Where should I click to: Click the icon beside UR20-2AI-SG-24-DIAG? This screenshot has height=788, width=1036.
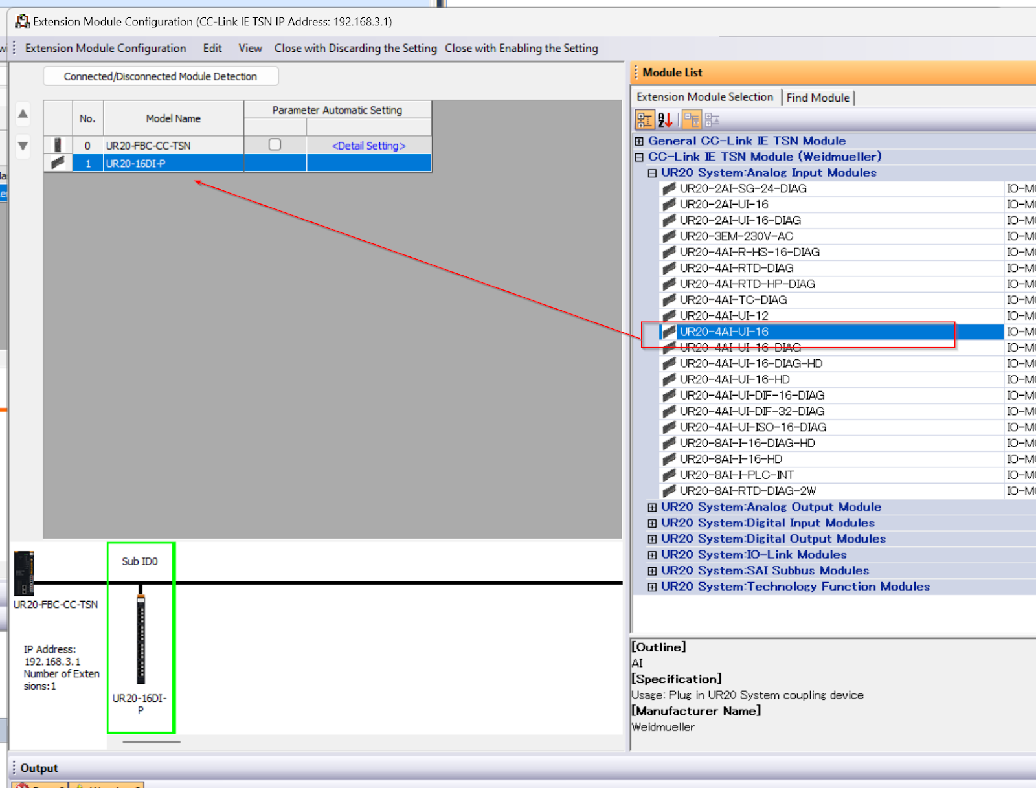click(x=669, y=188)
